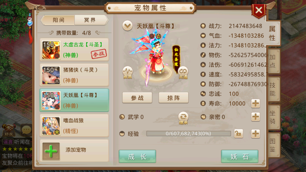Open the green 成长 button

click(x=137, y=156)
